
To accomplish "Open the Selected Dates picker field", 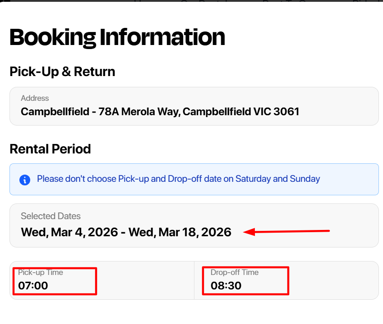I will pos(194,225).
